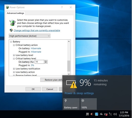Open the volume speaker tray icon
The height and width of the screenshot is (118, 132).
115,114
